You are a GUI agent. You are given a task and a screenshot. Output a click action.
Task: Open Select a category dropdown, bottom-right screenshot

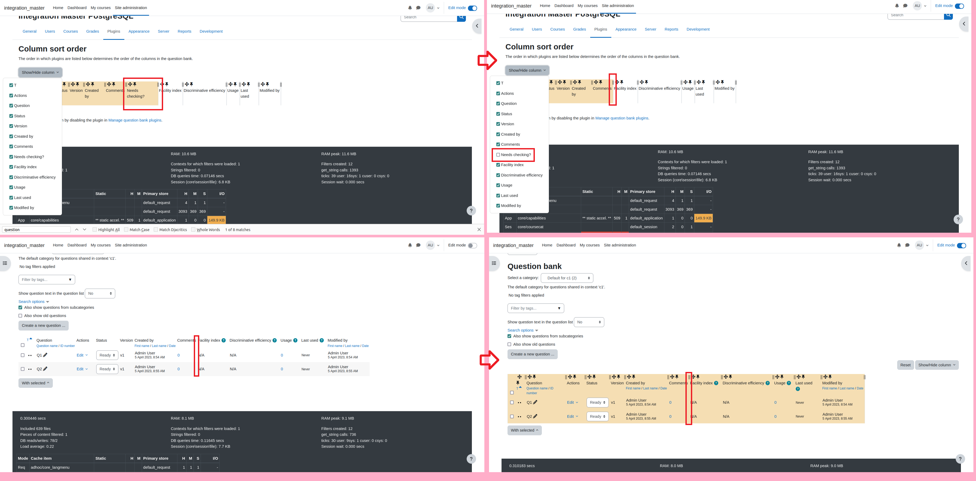click(x=567, y=278)
